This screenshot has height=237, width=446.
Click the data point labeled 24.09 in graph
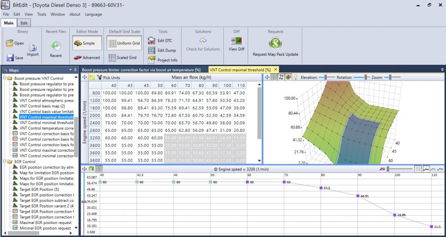click(395, 215)
